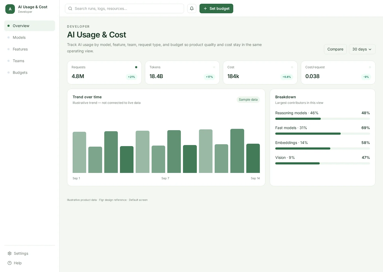Focus the search runs, logs, resources field
Screen dimensions: 383x272
tap(124, 8)
